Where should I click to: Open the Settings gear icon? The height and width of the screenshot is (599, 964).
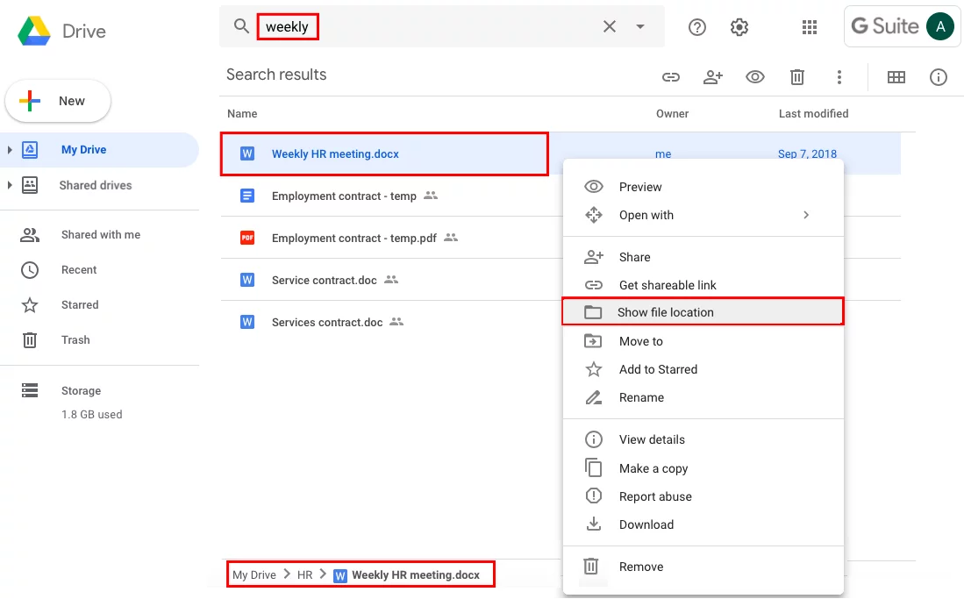click(739, 27)
